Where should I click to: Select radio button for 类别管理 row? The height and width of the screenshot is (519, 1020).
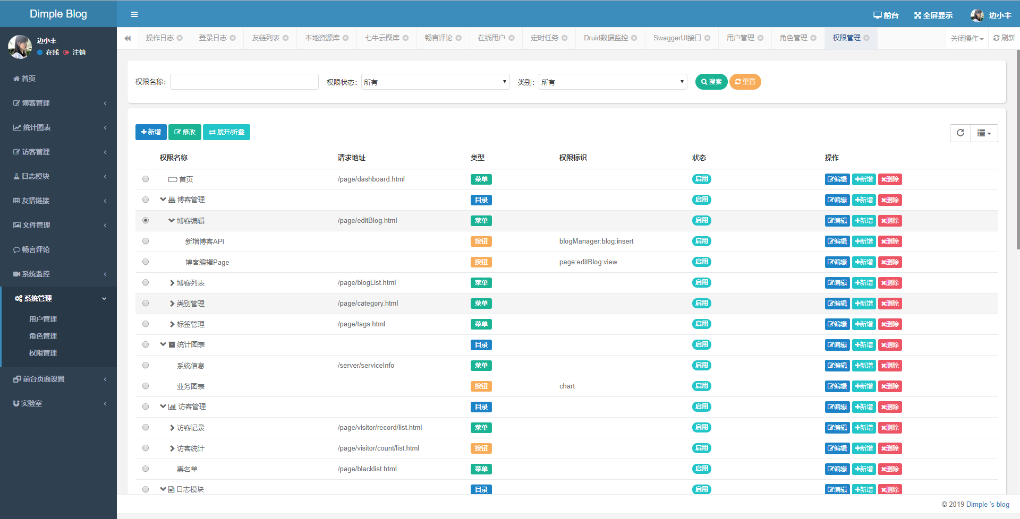pyautogui.click(x=146, y=304)
